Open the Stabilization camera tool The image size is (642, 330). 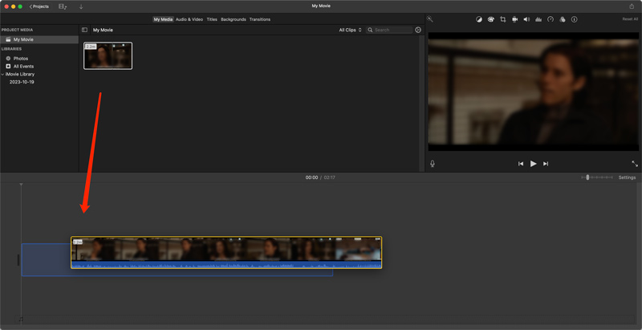pos(514,19)
